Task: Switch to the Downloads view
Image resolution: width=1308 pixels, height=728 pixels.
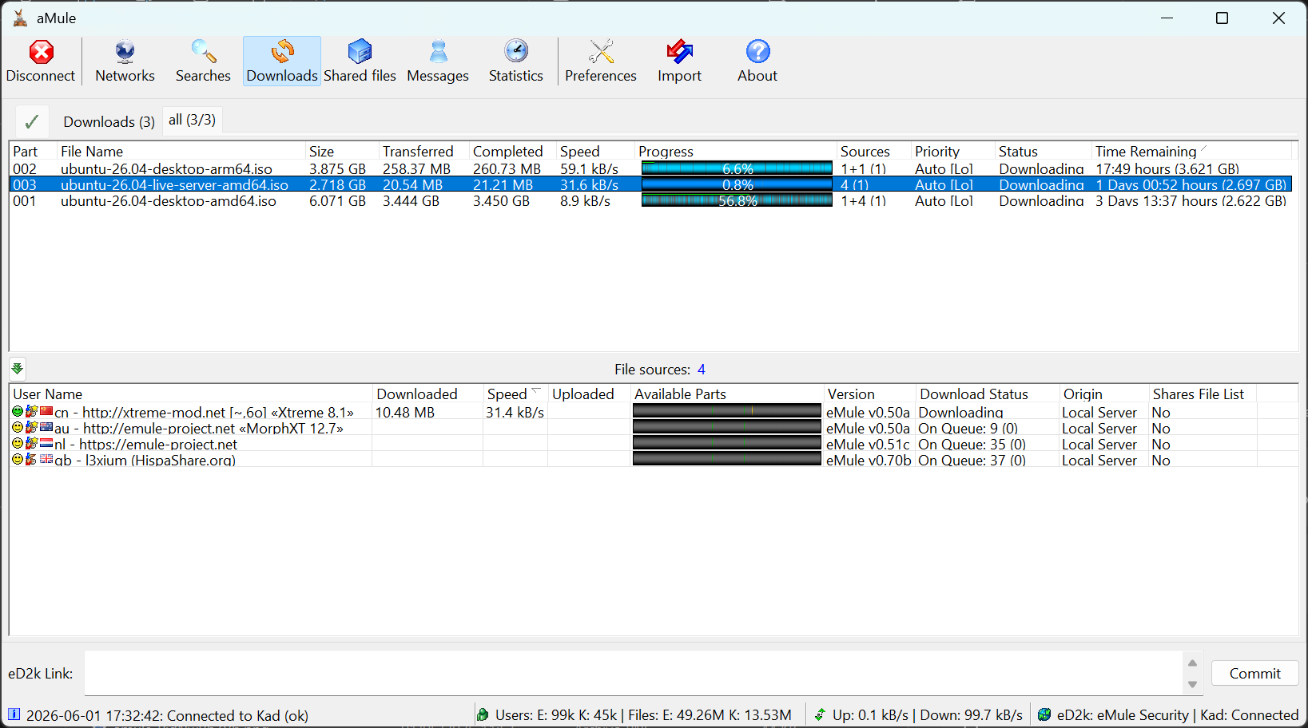Action: [x=282, y=61]
